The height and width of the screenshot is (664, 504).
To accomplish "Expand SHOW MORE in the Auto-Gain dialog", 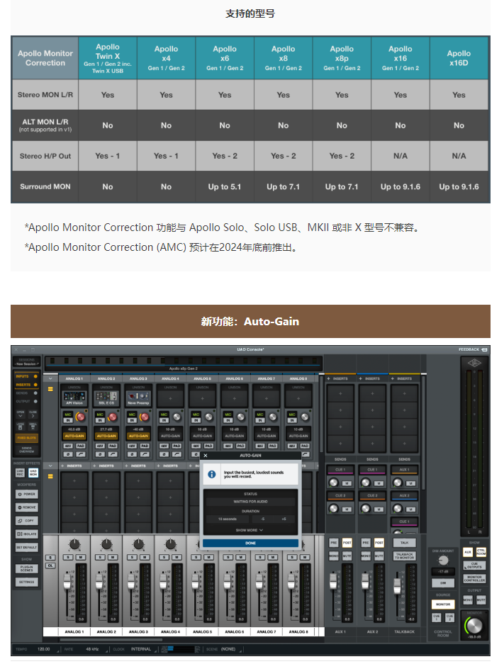I will coord(250,530).
